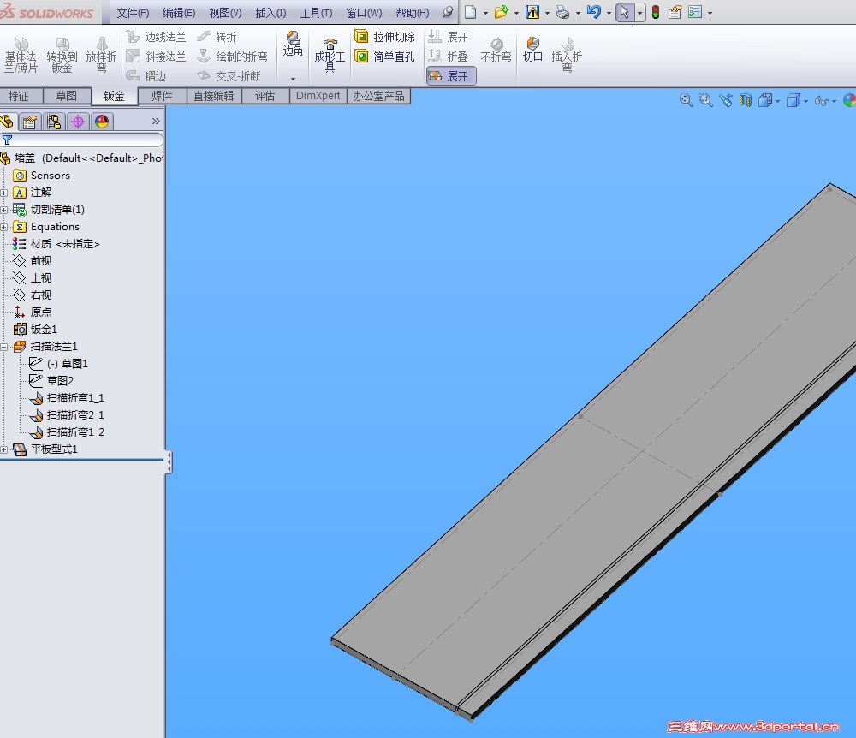
Task: Open the 视图(V) menu
Action: click(x=225, y=13)
